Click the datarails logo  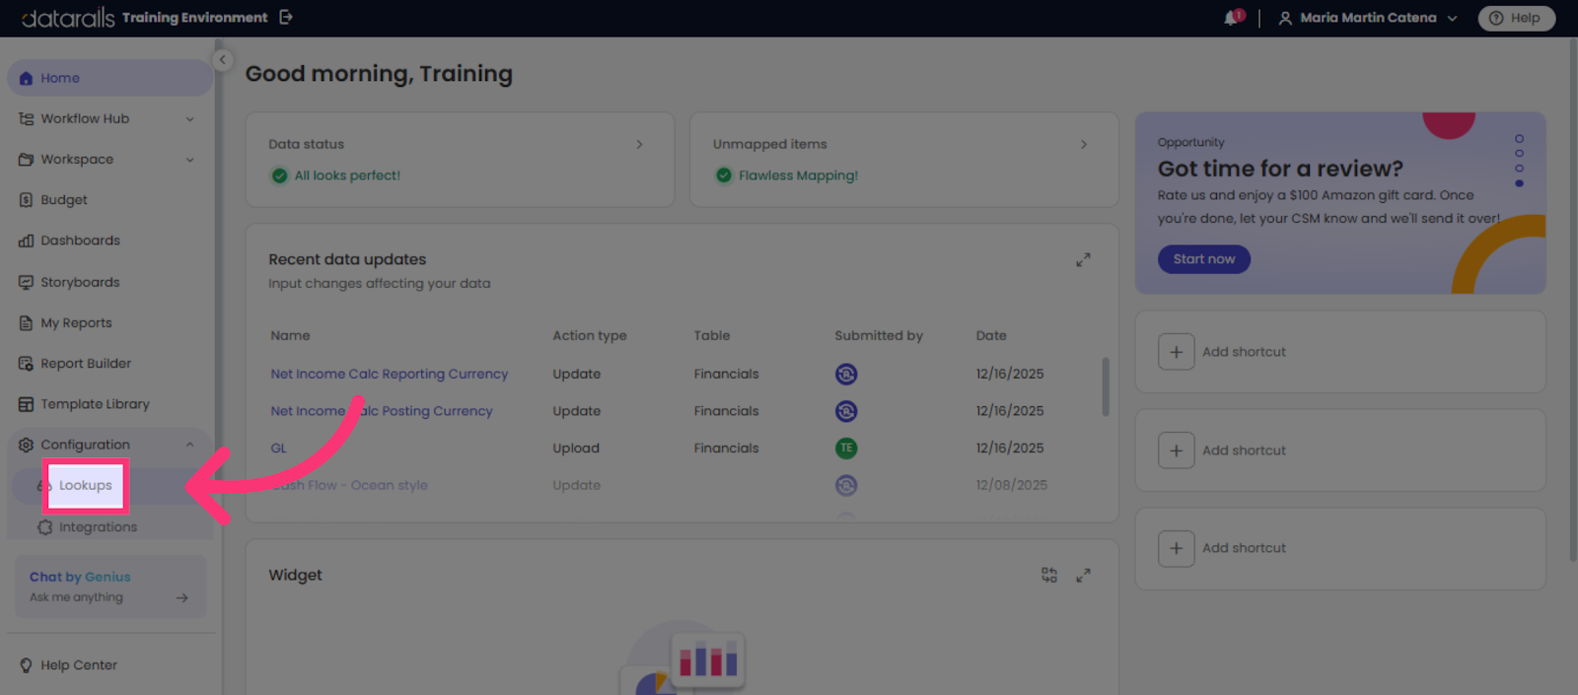[x=67, y=18]
